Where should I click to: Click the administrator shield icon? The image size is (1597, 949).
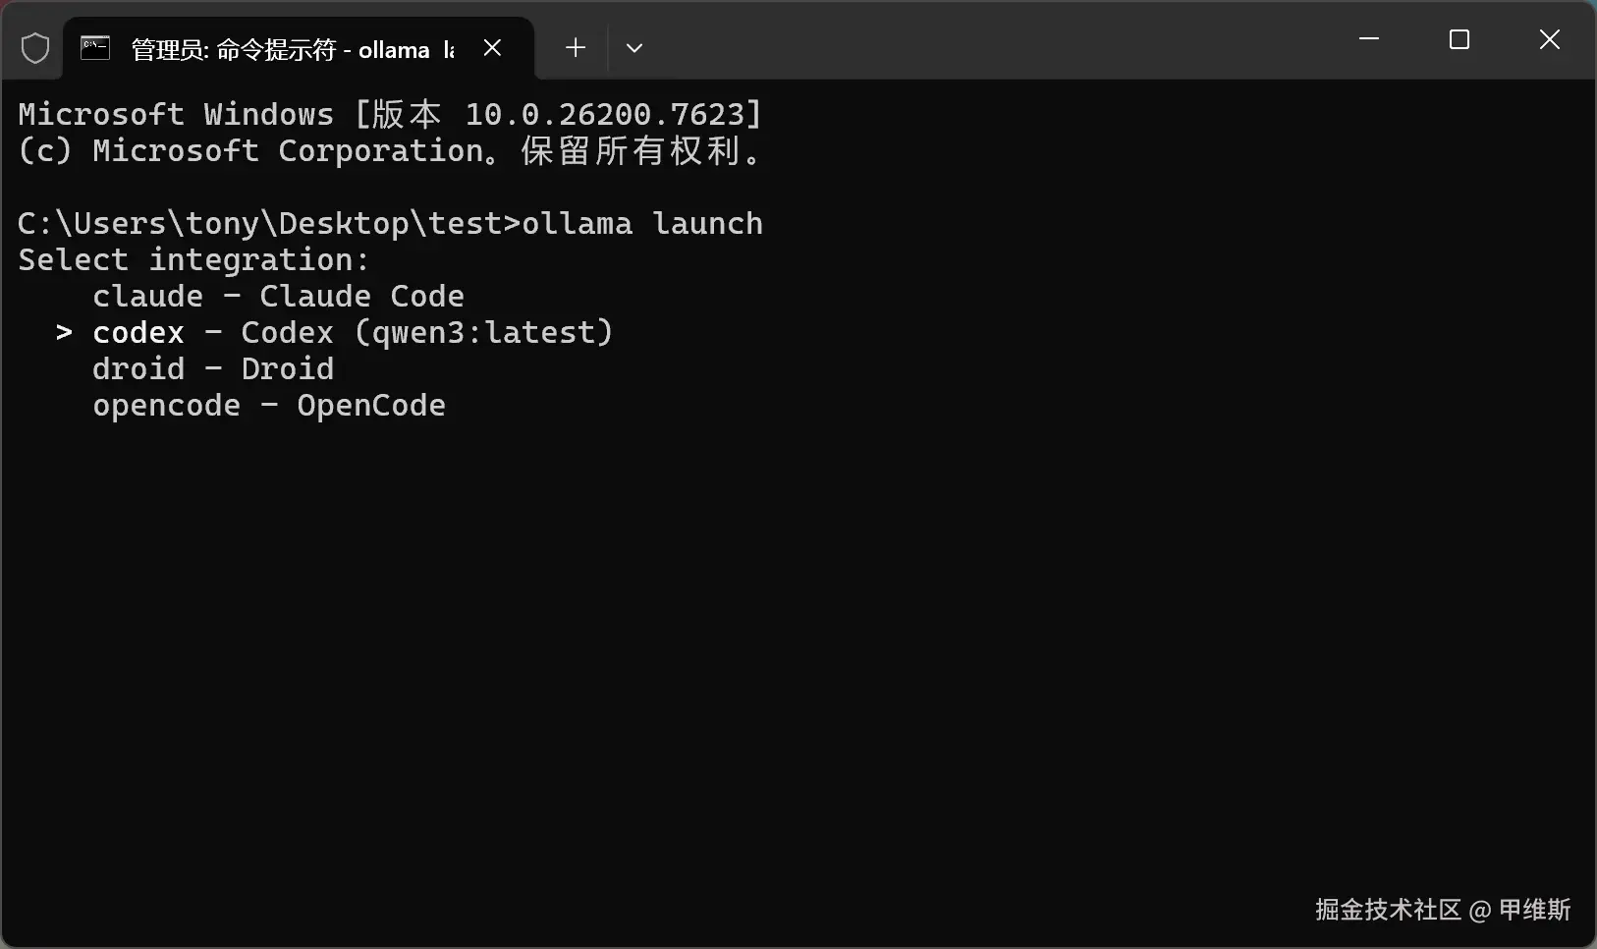35,48
